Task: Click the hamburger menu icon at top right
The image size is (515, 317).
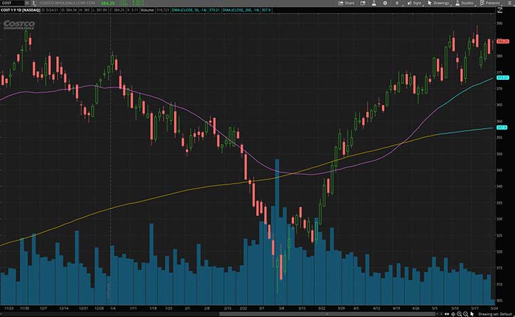Action: 511,3
